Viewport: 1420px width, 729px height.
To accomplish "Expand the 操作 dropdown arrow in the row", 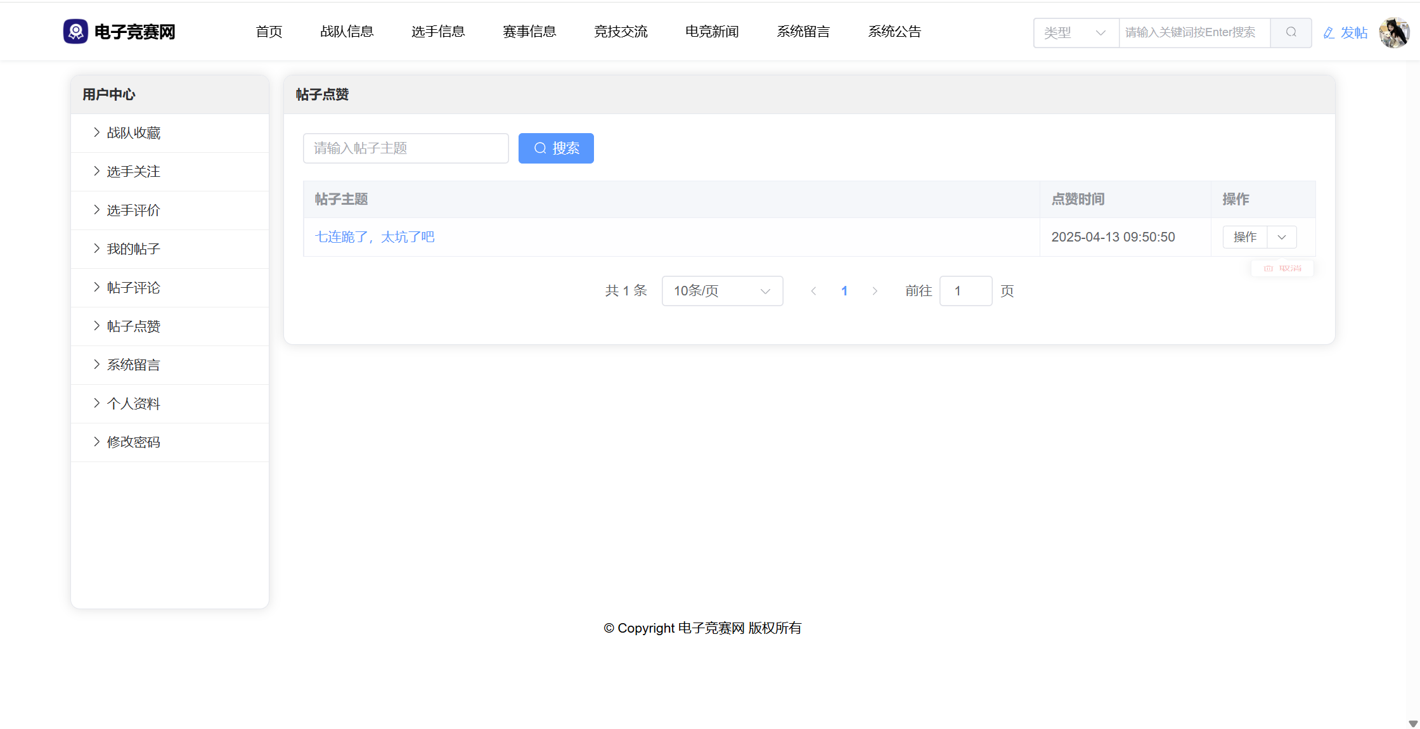I will 1282,237.
